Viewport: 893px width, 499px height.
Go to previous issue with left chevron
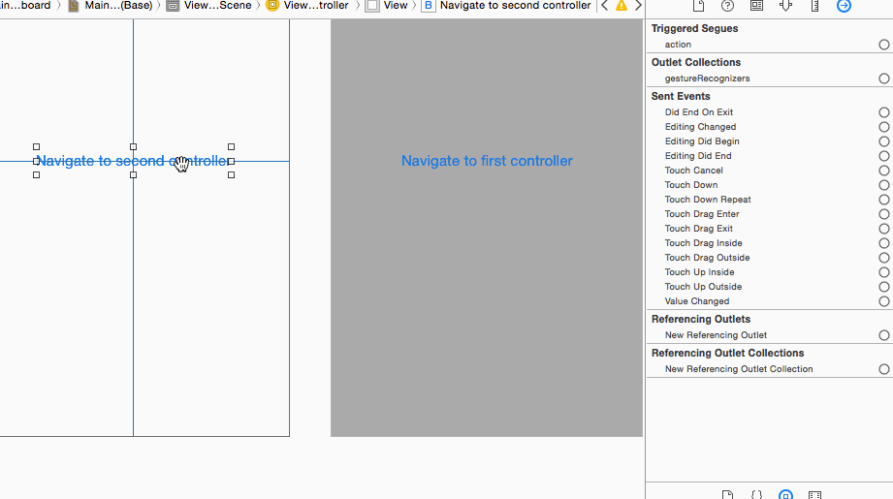[605, 6]
